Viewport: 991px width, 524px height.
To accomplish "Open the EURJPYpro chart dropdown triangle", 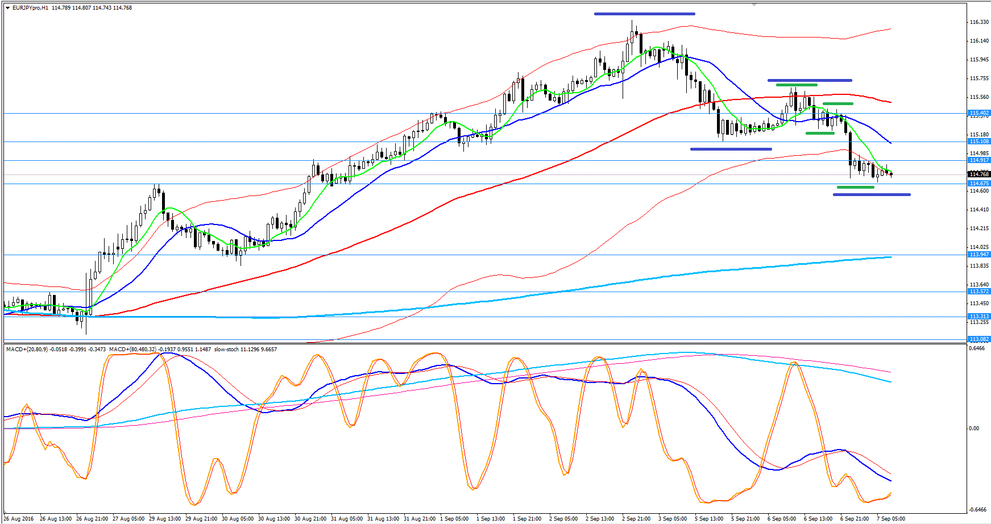I will pos(7,8).
